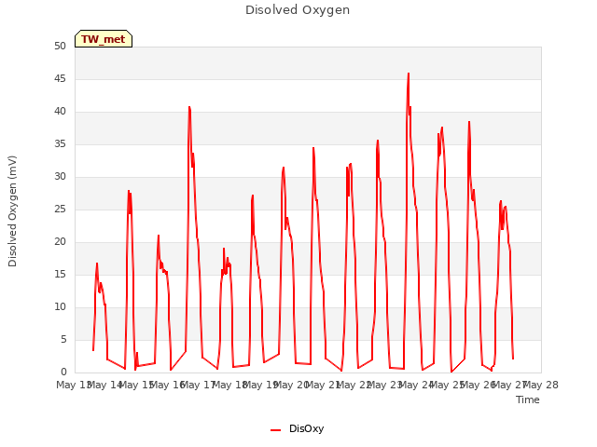Click the Disolved Oxygen chart title
This screenshot has width=597, height=447.
coord(298,10)
